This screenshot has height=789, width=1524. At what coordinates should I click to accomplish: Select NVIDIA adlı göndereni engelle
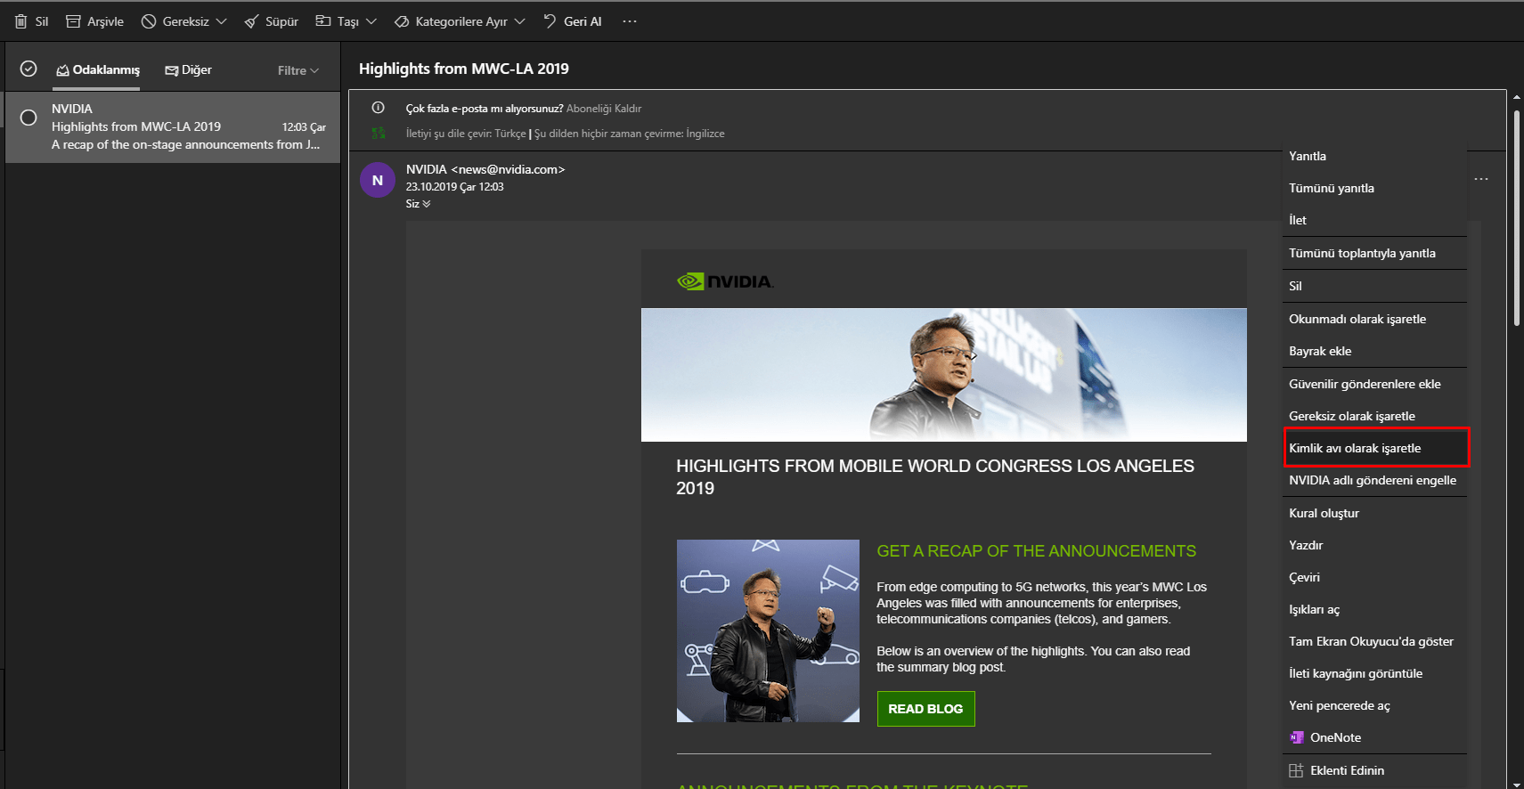tap(1374, 480)
